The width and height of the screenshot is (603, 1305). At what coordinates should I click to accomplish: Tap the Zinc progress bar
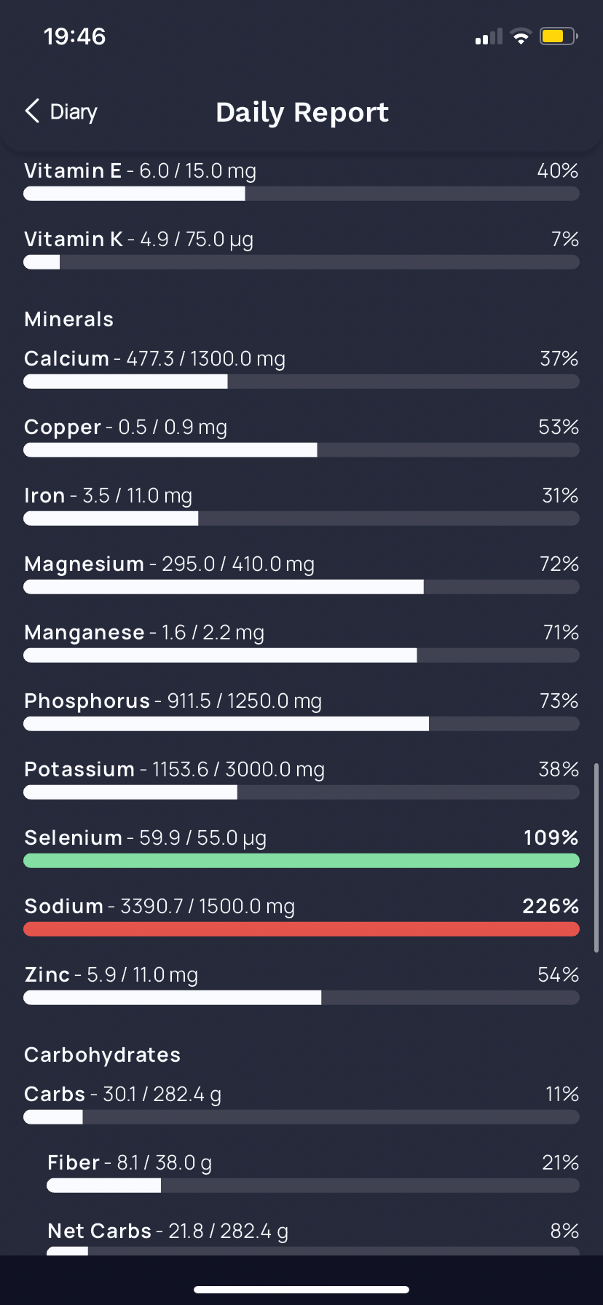click(x=301, y=998)
